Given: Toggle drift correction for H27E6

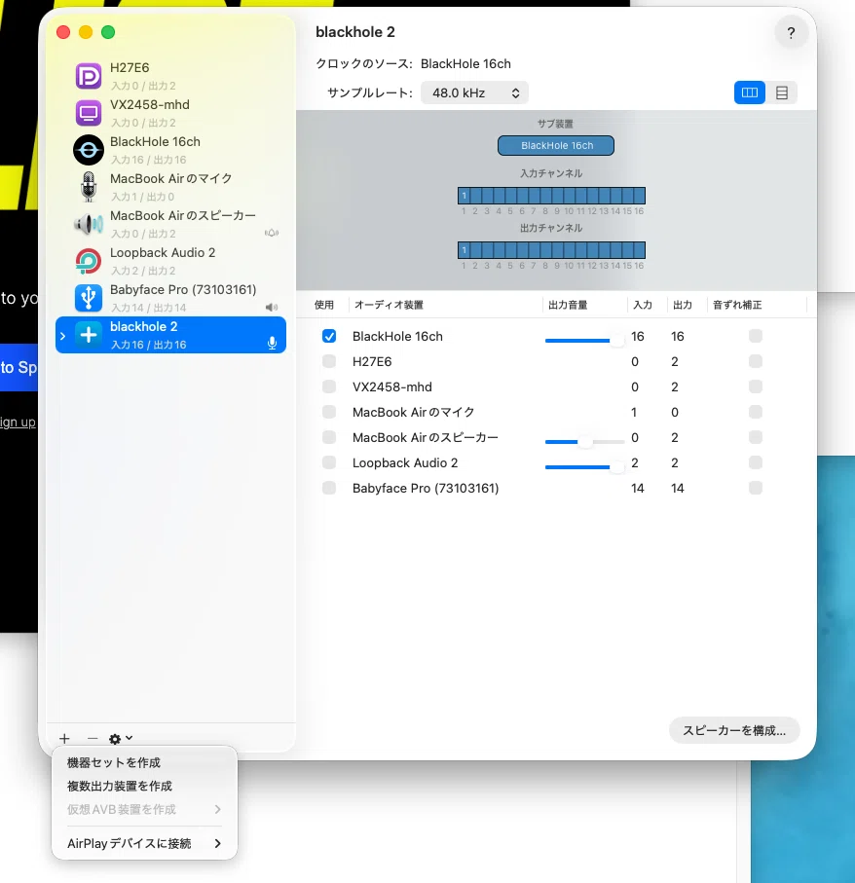Looking at the screenshot, I should point(756,361).
